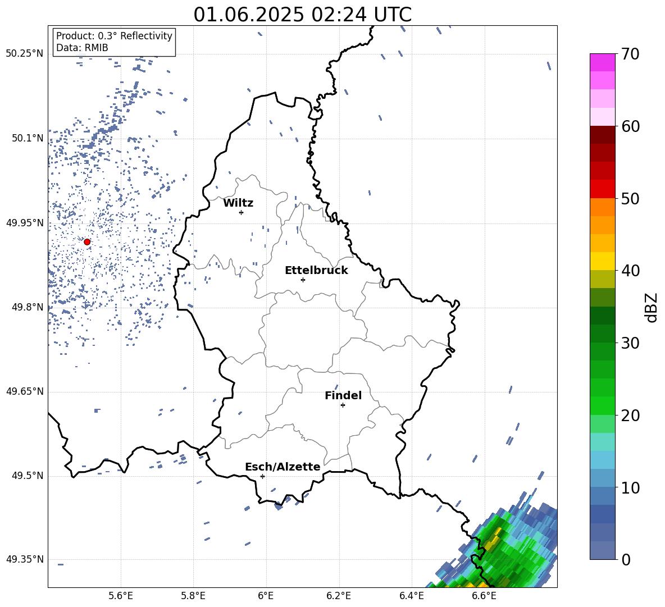Click the 49.95°N latitude label
This screenshot has width=665, height=607.
click(25, 223)
